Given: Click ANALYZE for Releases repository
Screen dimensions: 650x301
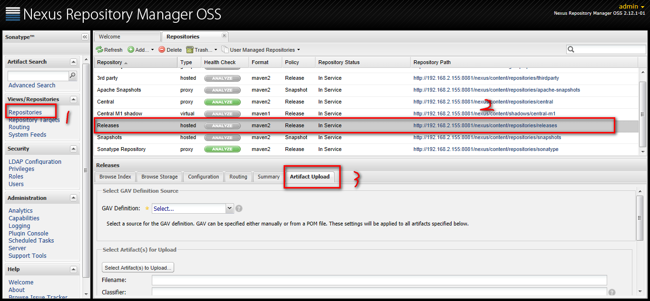Looking at the screenshot, I should 222,126.
